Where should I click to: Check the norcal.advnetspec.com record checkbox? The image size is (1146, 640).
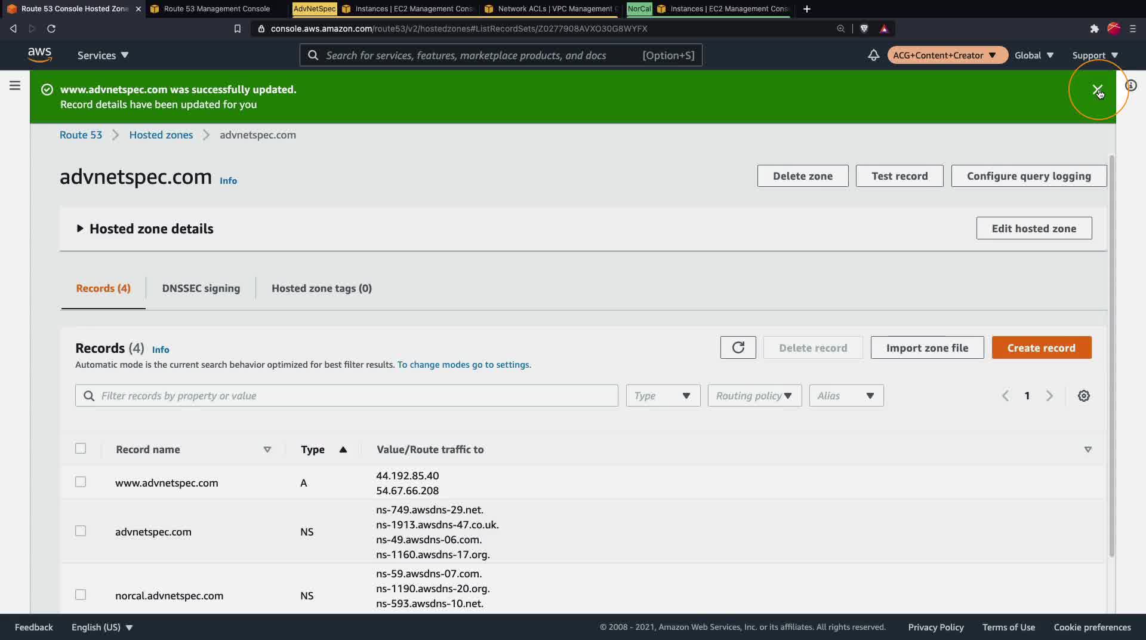tap(81, 595)
